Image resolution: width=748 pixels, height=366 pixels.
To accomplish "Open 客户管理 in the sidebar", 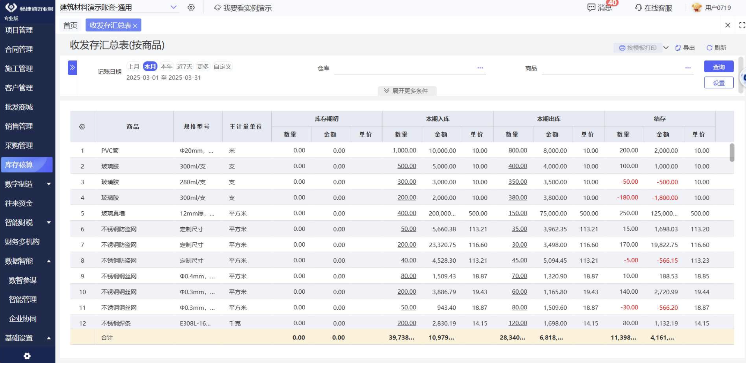I will point(19,88).
